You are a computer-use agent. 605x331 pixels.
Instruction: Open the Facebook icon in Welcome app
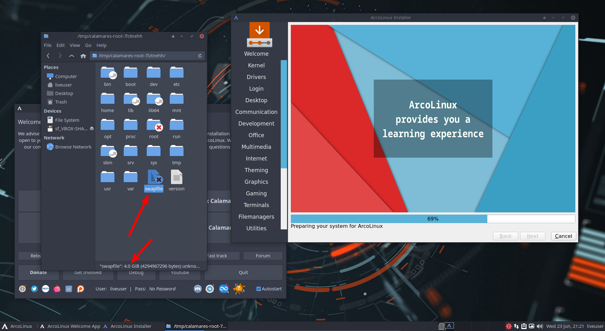22,289
